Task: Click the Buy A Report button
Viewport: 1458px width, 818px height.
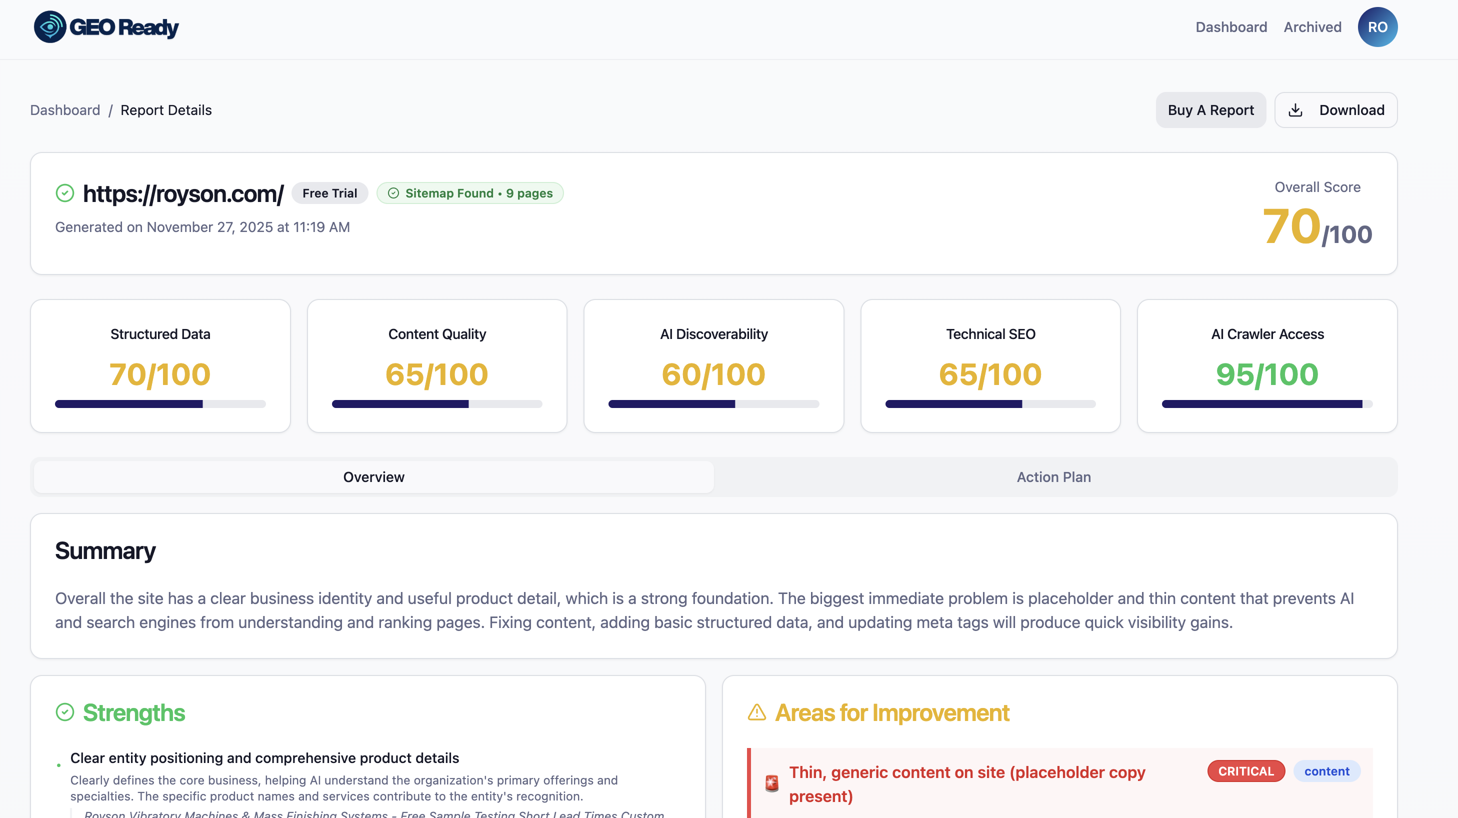Action: tap(1210, 110)
